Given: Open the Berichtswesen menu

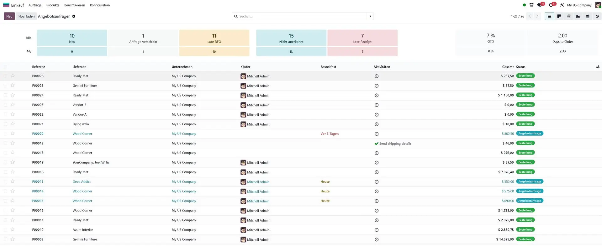Looking at the screenshot, I should coord(75,5).
